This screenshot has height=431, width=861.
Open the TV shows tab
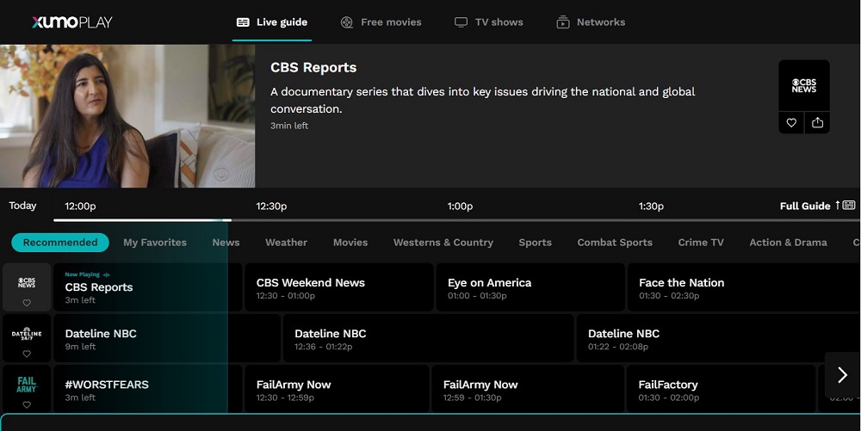pos(489,22)
